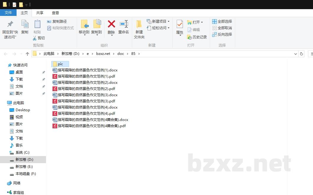Open the File menu tab
The width and height of the screenshot is (313, 195).
click(x=8, y=13)
